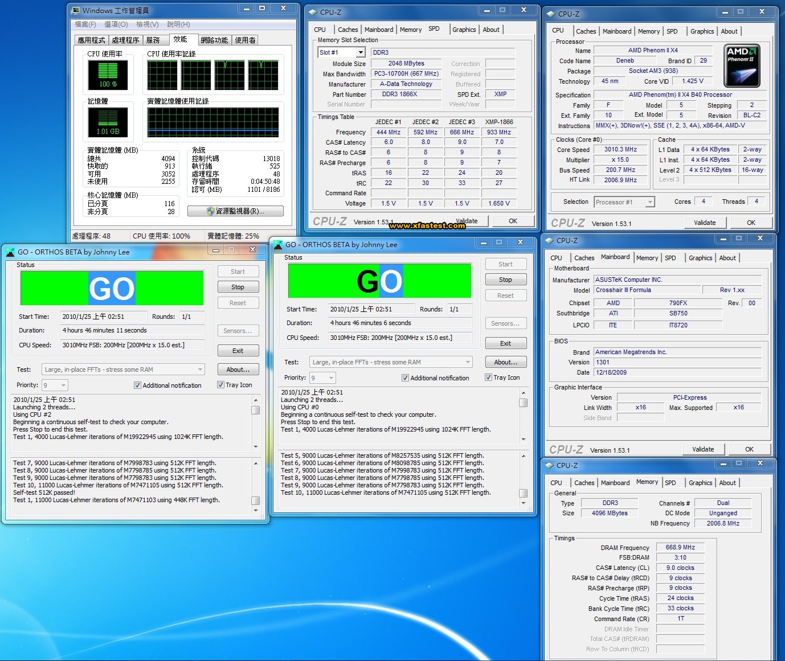Click the Task Manager title bar icon

pyautogui.click(x=76, y=10)
